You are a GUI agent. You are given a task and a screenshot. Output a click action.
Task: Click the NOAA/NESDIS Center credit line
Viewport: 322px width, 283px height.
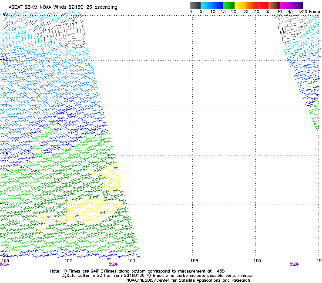click(188, 280)
